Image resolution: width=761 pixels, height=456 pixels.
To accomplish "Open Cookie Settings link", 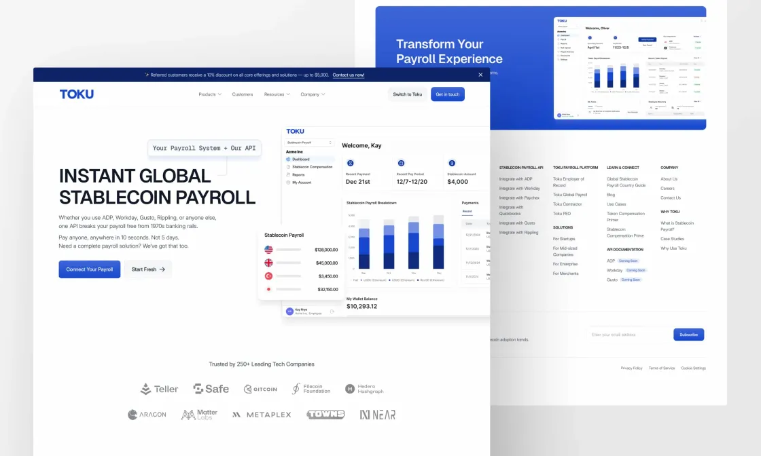I will click(x=694, y=368).
